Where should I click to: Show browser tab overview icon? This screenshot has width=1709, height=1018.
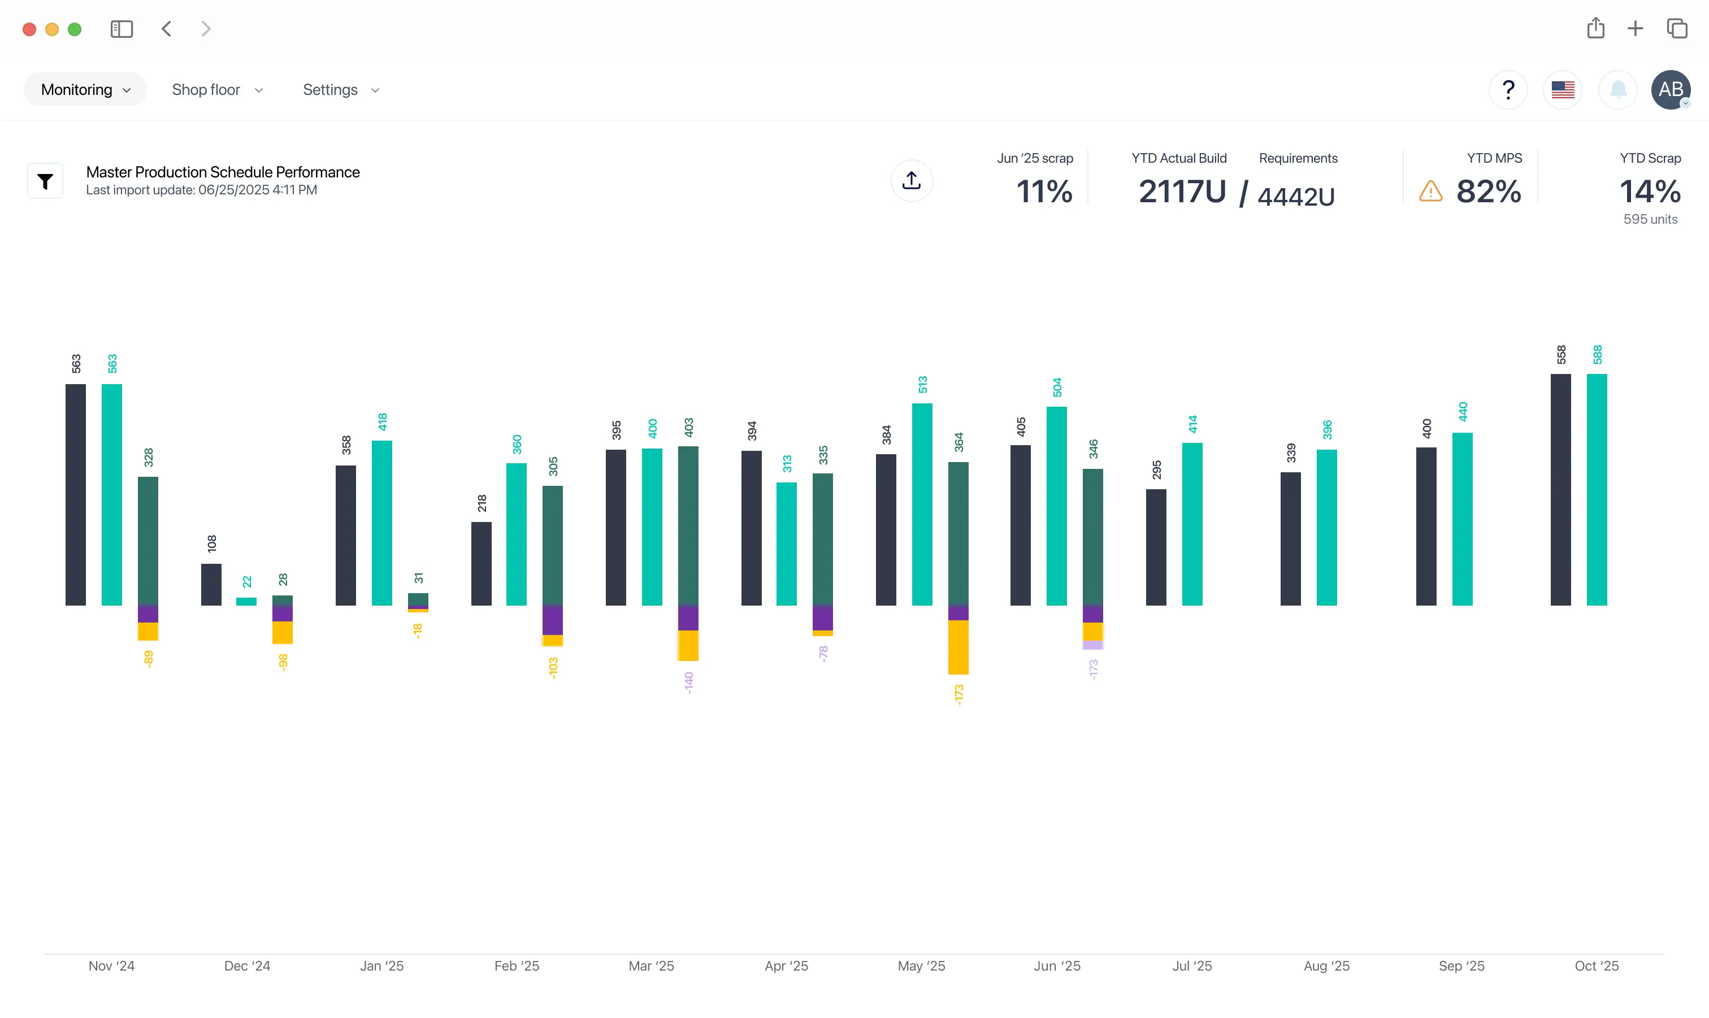click(x=1677, y=28)
